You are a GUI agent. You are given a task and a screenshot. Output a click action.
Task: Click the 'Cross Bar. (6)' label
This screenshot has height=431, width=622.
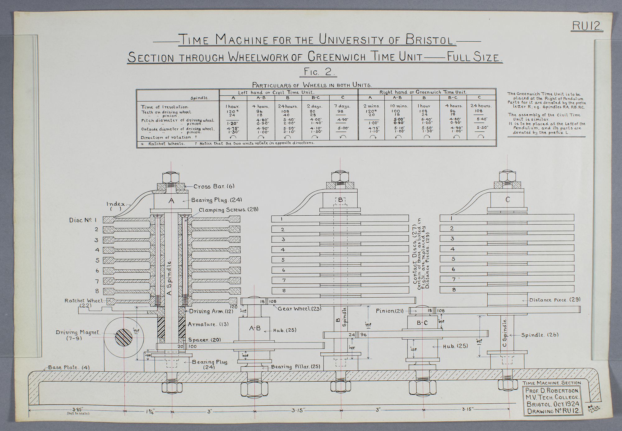click(x=214, y=186)
